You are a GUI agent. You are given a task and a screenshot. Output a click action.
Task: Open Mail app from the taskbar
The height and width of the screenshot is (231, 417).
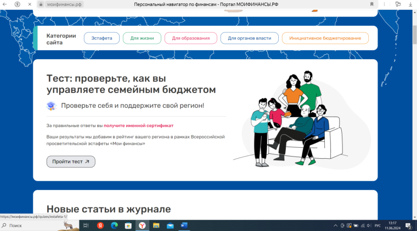click(170, 226)
